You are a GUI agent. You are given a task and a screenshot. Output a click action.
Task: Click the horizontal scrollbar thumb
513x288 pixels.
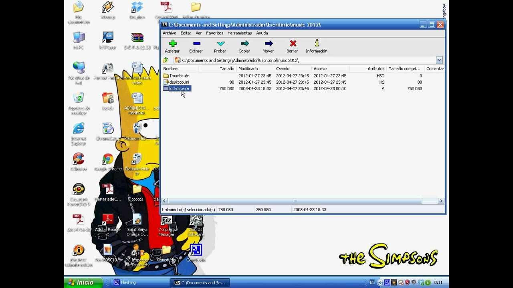295,201
